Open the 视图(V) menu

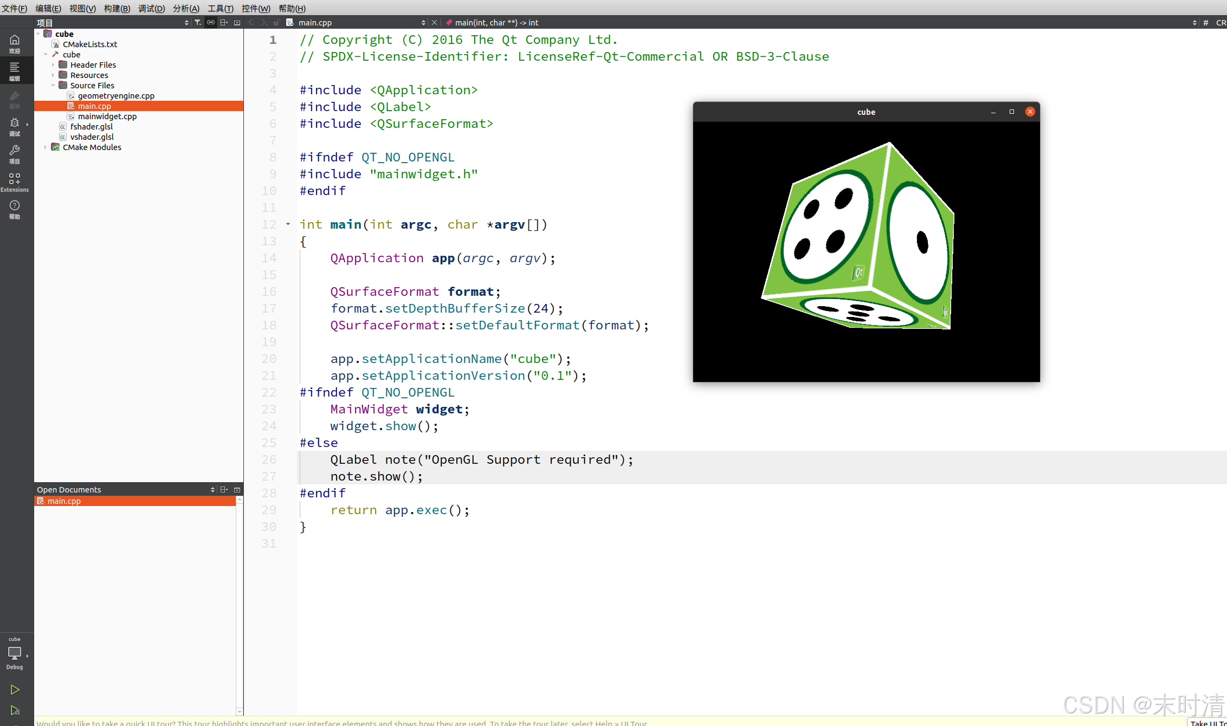coord(82,8)
